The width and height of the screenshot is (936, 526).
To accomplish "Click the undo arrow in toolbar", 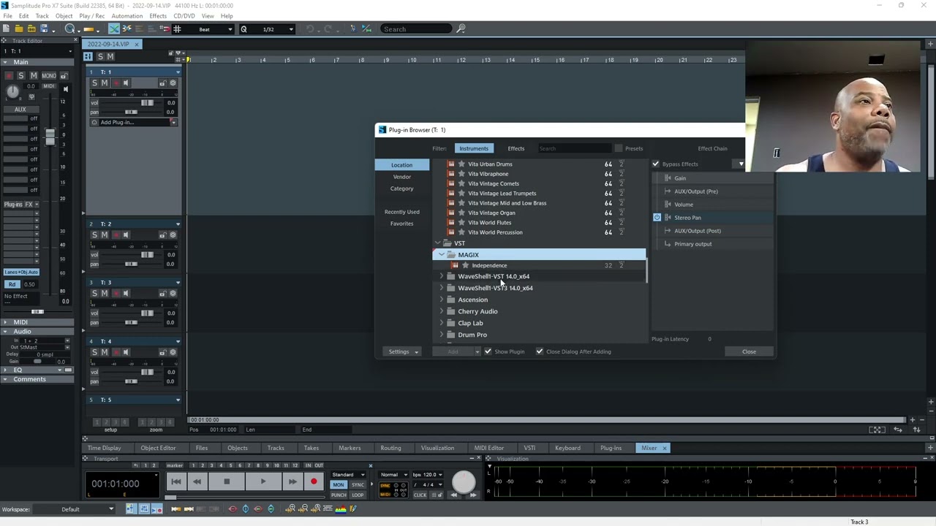I will coord(309,29).
